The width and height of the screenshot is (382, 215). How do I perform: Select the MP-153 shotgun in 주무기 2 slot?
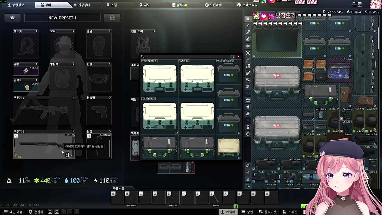click(44, 146)
